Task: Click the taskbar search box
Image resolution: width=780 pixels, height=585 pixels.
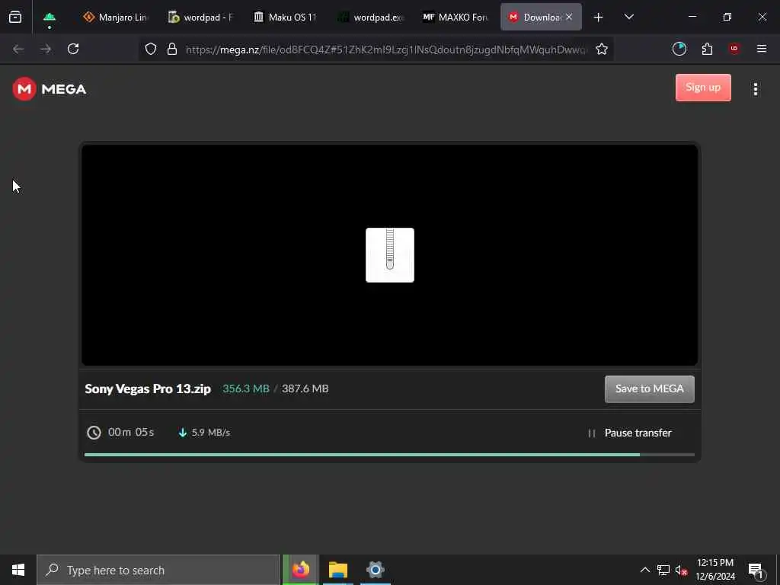Action: coord(158,570)
